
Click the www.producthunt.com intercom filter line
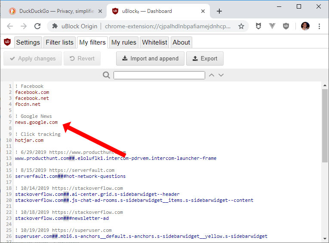(116, 158)
